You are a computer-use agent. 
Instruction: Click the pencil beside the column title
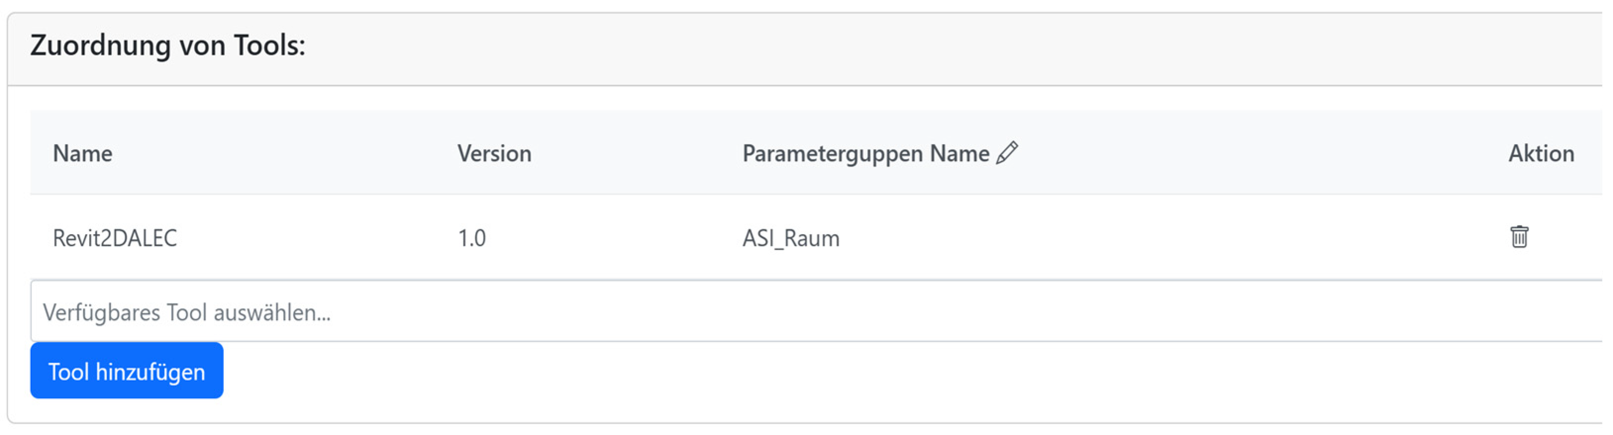[1007, 153]
